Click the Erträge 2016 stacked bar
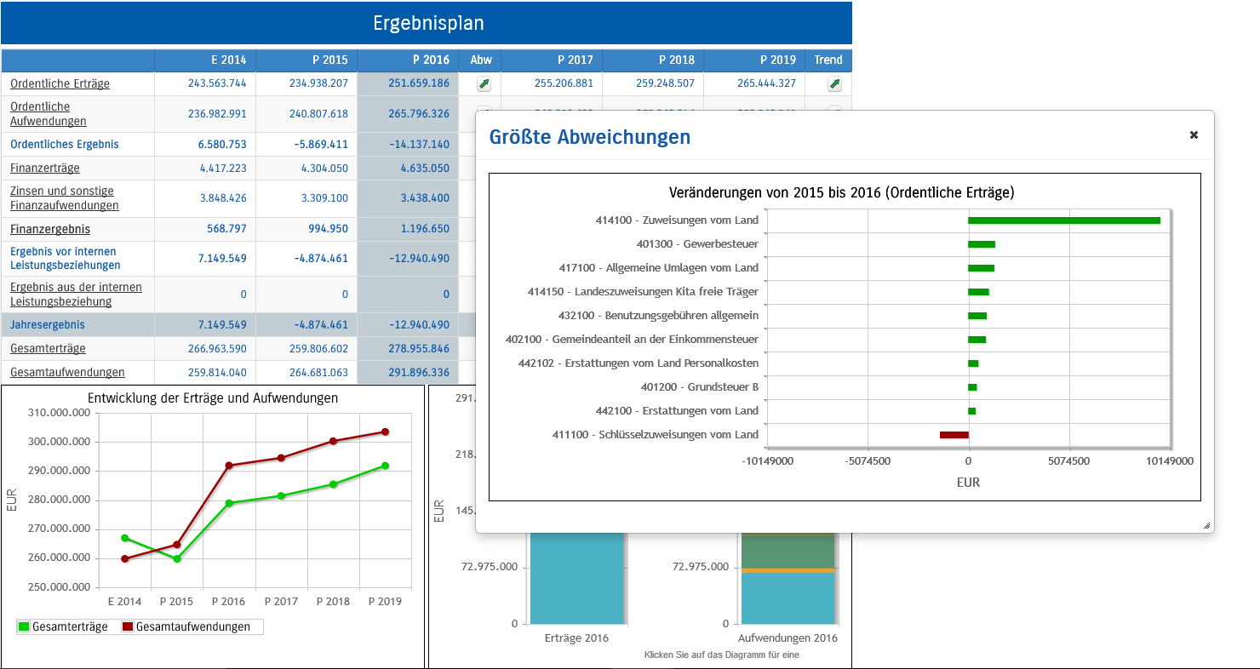 pos(576,579)
